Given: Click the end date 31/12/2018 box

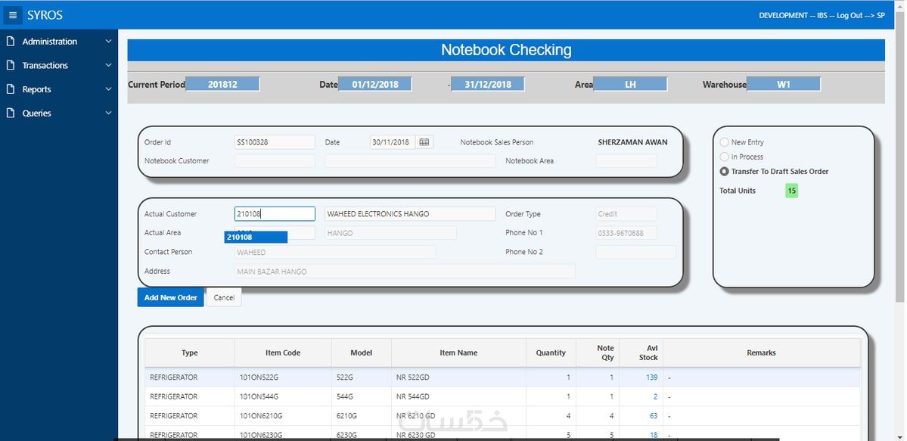Looking at the screenshot, I should (x=488, y=85).
